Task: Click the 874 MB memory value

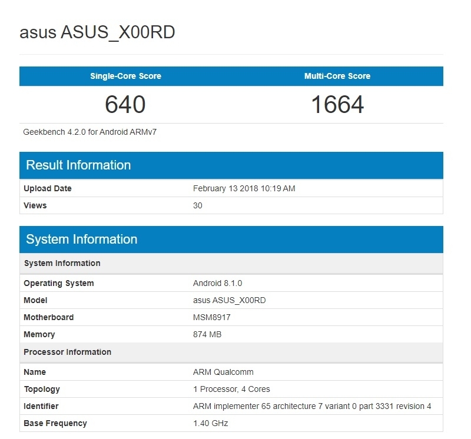Action: tap(207, 334)
